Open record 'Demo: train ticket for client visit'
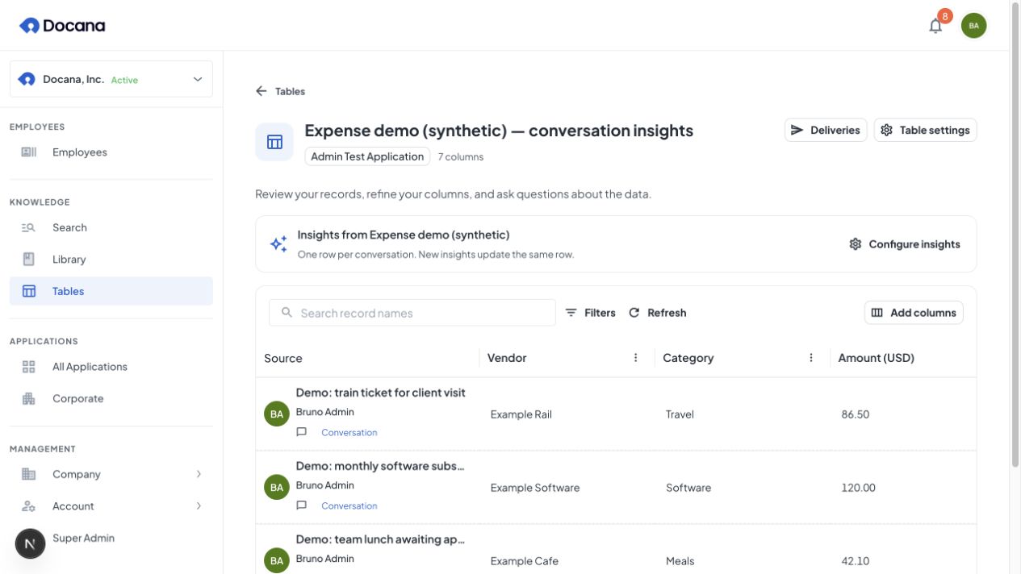Screen dimensions: 1021x574 [380, 393]
